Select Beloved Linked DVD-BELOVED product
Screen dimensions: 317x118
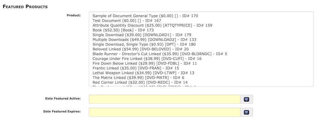(x=140, y=49)
